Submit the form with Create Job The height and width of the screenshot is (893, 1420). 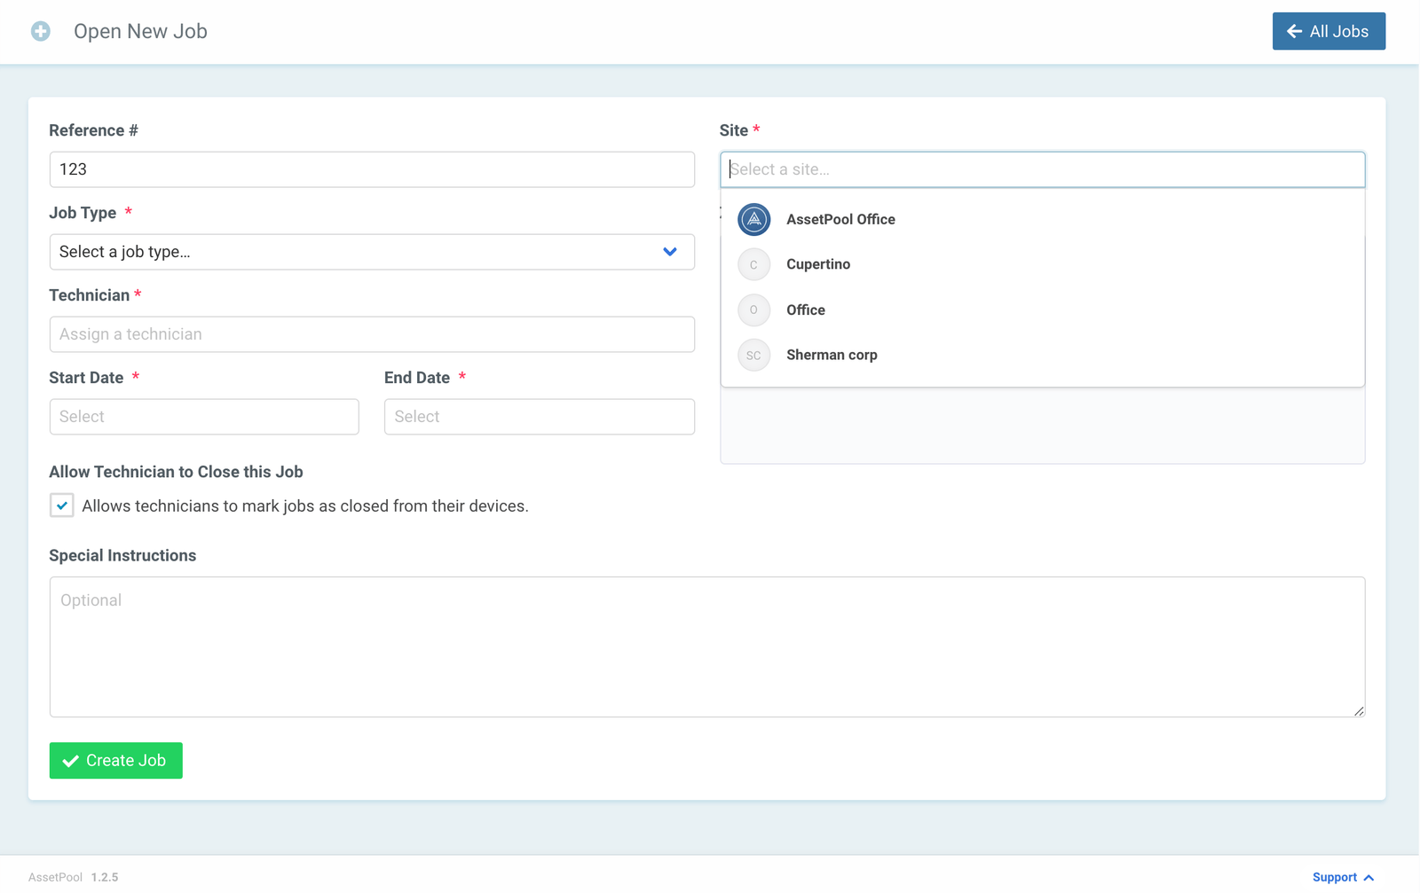tap(116, 761)
